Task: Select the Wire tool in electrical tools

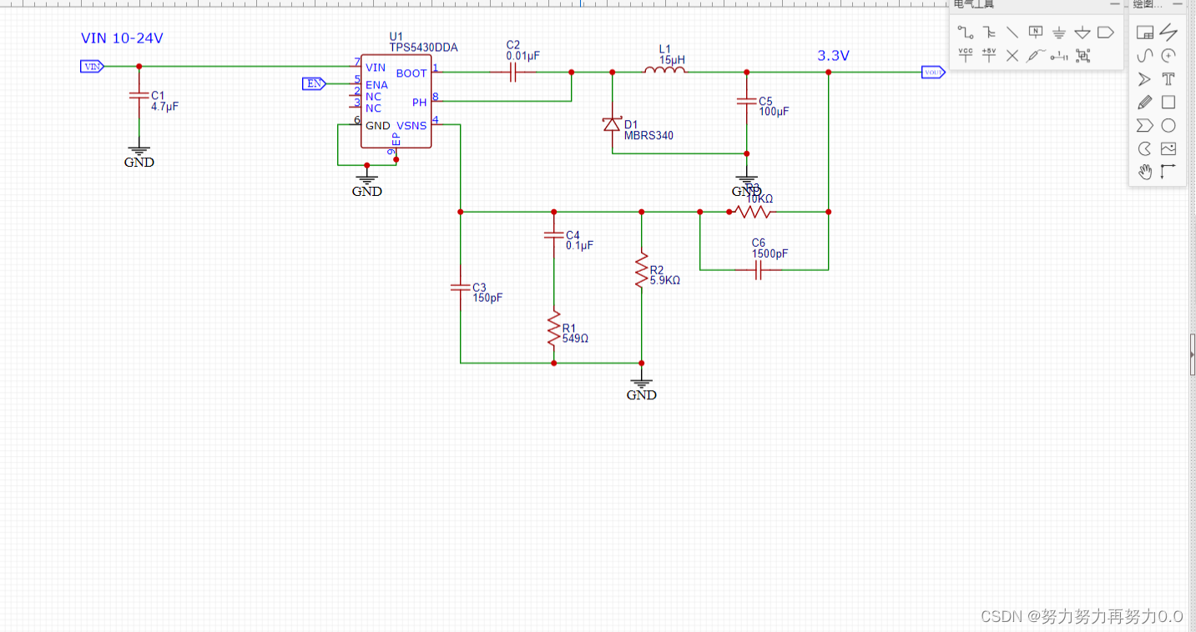Action: coord(966,33)
